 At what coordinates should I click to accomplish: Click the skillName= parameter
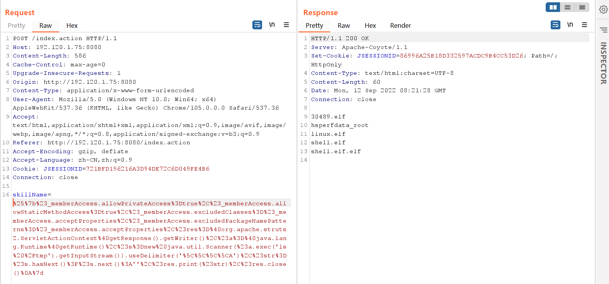[32, 195]
